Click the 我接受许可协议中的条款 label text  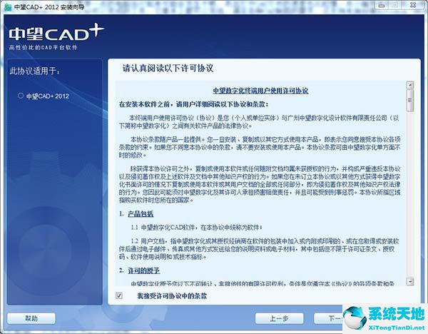click(x=172, y=295)
